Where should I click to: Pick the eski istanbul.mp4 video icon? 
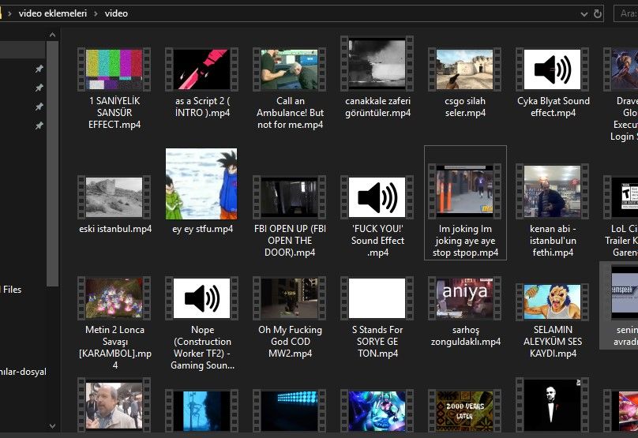[114, 197]
